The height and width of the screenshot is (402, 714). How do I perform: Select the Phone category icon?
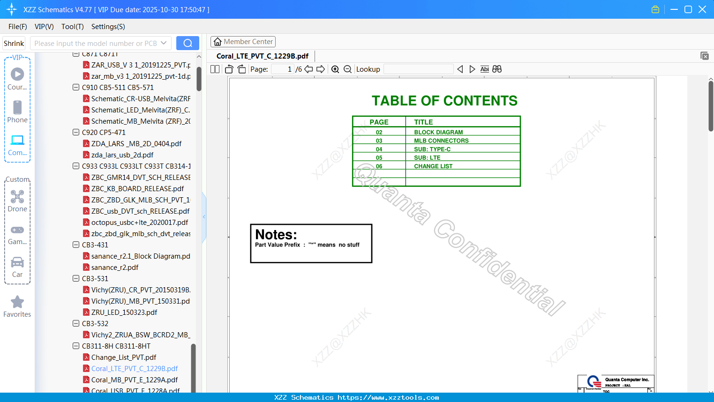tap(17, 112)
